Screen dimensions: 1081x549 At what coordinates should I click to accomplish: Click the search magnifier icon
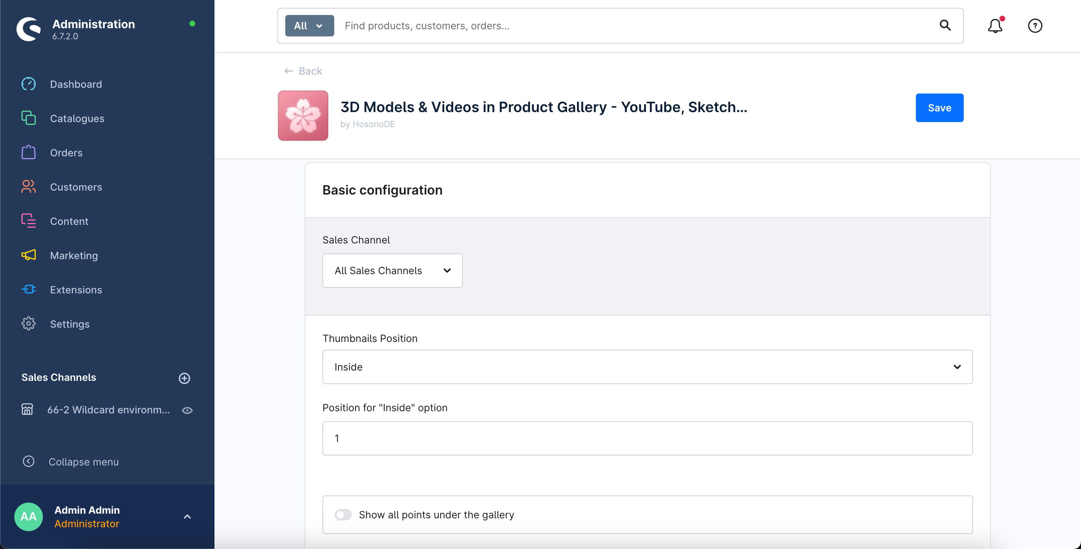tap(945, 26)
